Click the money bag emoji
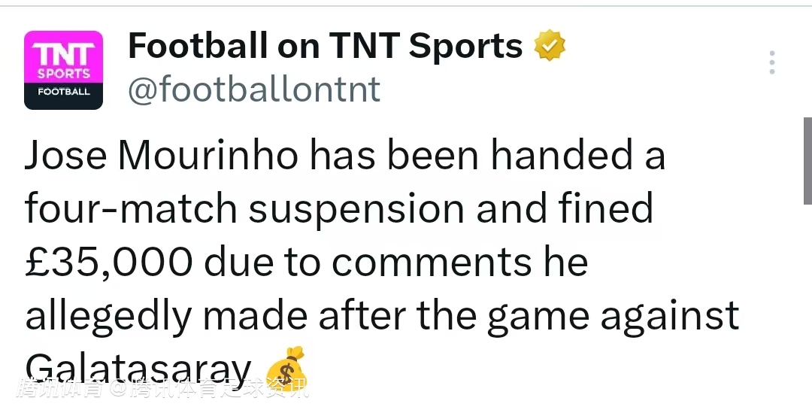 287,369
